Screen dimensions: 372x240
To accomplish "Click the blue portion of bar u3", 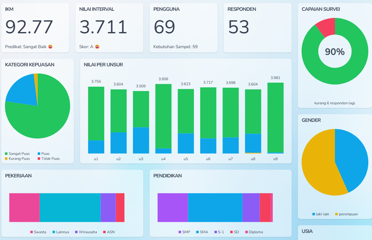I will pos(141,140).
